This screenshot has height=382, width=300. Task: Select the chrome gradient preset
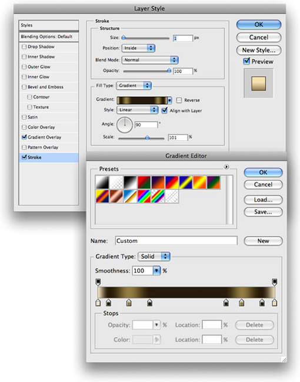[131, 197]
